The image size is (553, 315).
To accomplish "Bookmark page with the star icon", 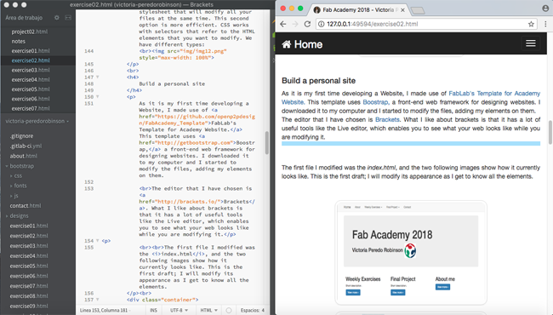I will 531,24.
